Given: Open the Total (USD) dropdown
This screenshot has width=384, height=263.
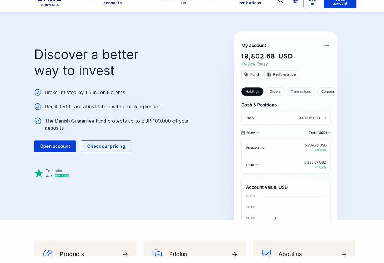Looking at the screenshot, I should tap(320, 133).
